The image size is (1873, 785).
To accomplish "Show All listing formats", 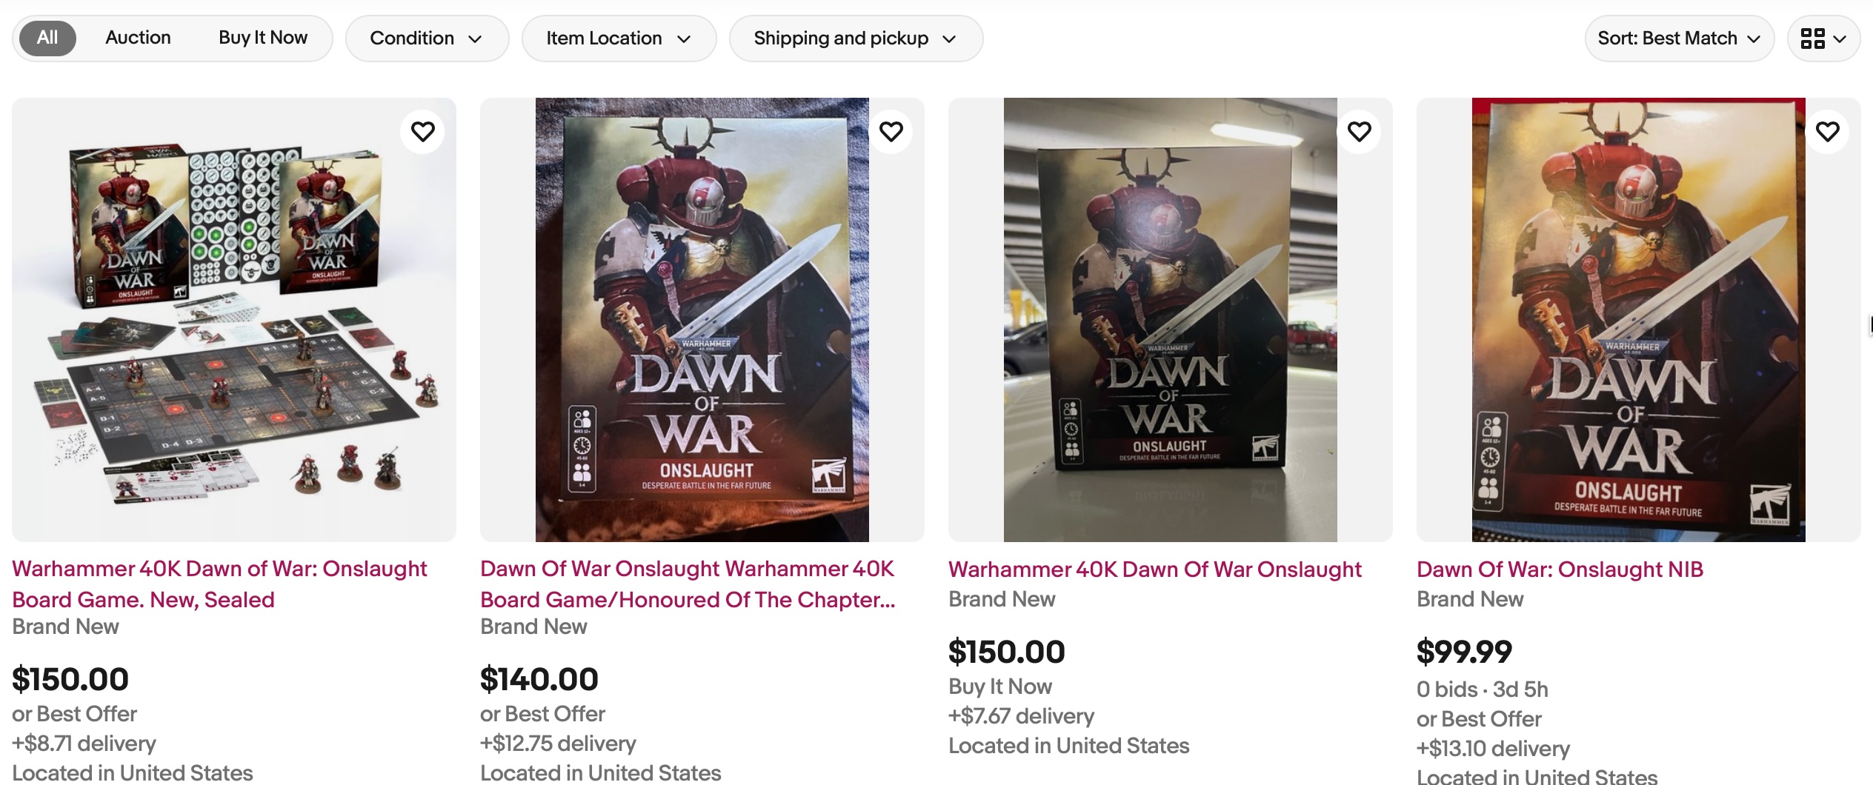I will pyautogui.click(x=47, y=38).
